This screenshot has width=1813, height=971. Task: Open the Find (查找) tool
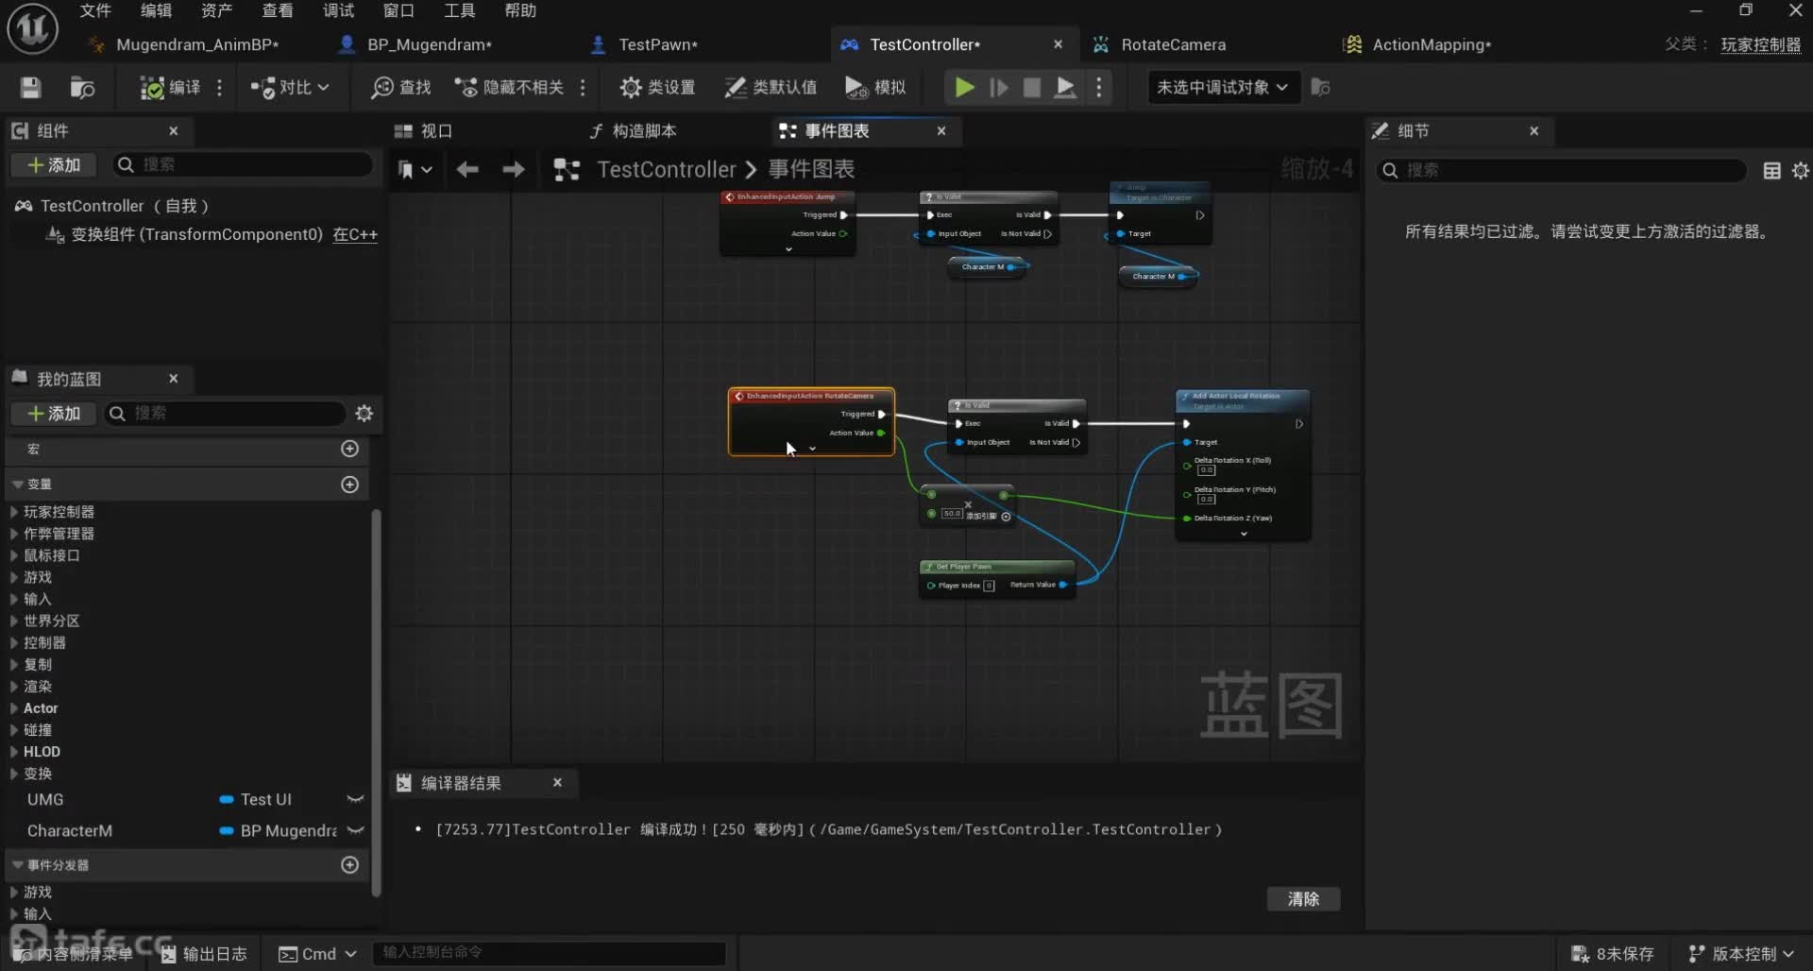point(401,88)
